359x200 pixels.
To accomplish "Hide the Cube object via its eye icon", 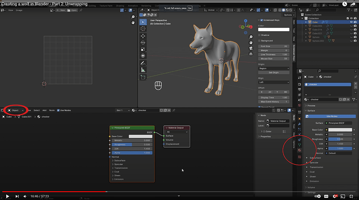I will (351, 22).
